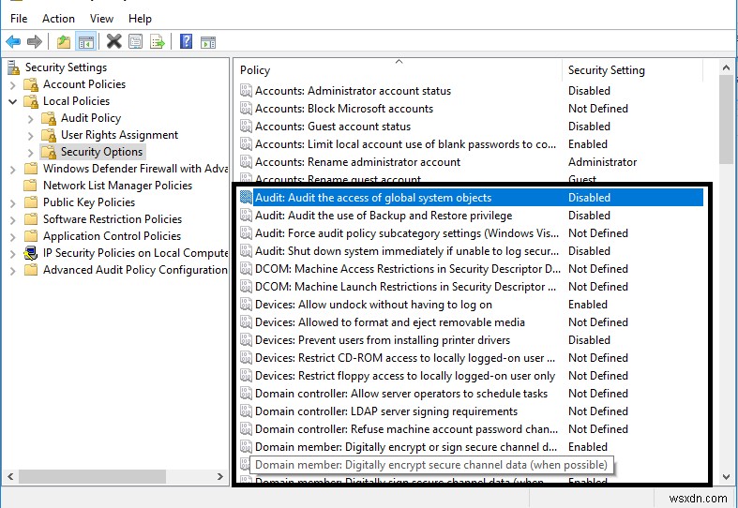The image size is (738, 508).
Task: Click the Delete X toolbar icon
Action: tap(113, 41)
